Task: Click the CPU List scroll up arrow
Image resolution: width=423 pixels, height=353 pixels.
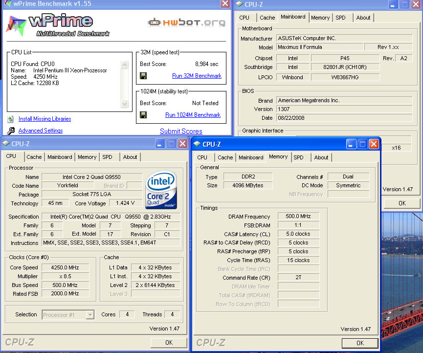Action: tap(124, 65)
